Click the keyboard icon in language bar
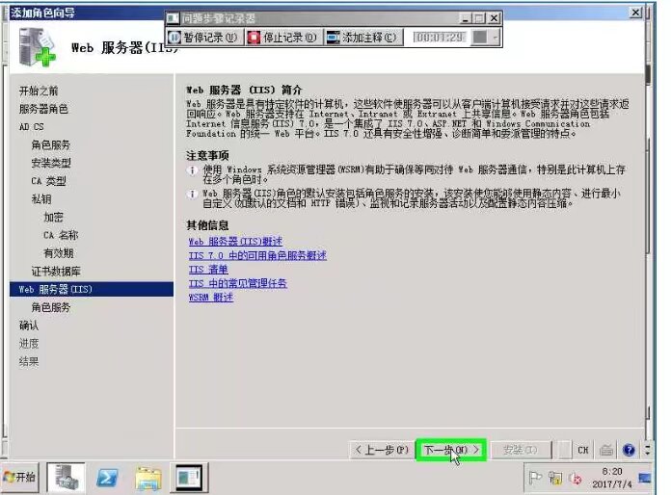This screenshot has width=671, height=495. click(606, 450)
